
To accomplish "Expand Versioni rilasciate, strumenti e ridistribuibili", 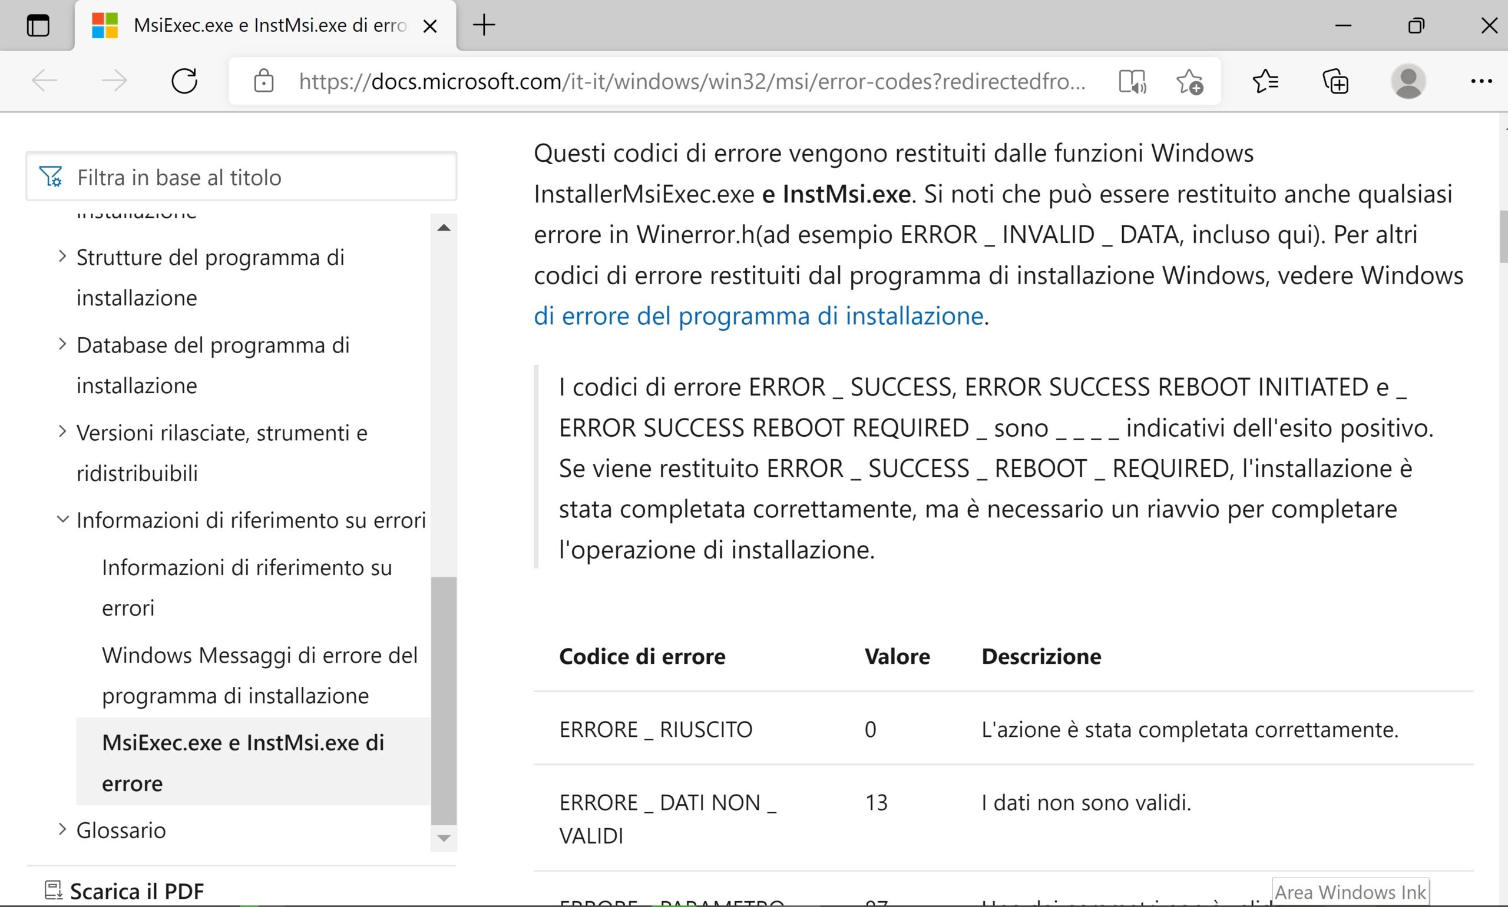I will [62, 431].
